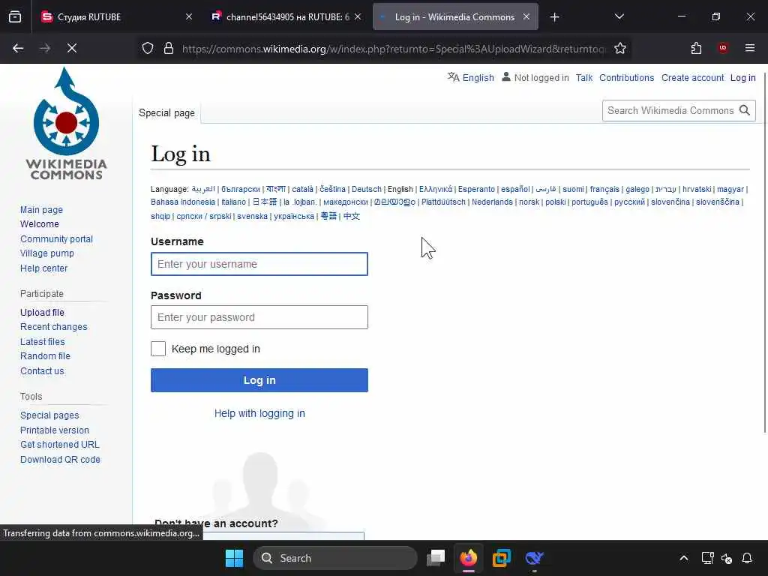Click the taskbar Search box
Screen dimensions: 768x576
[335, 558]
